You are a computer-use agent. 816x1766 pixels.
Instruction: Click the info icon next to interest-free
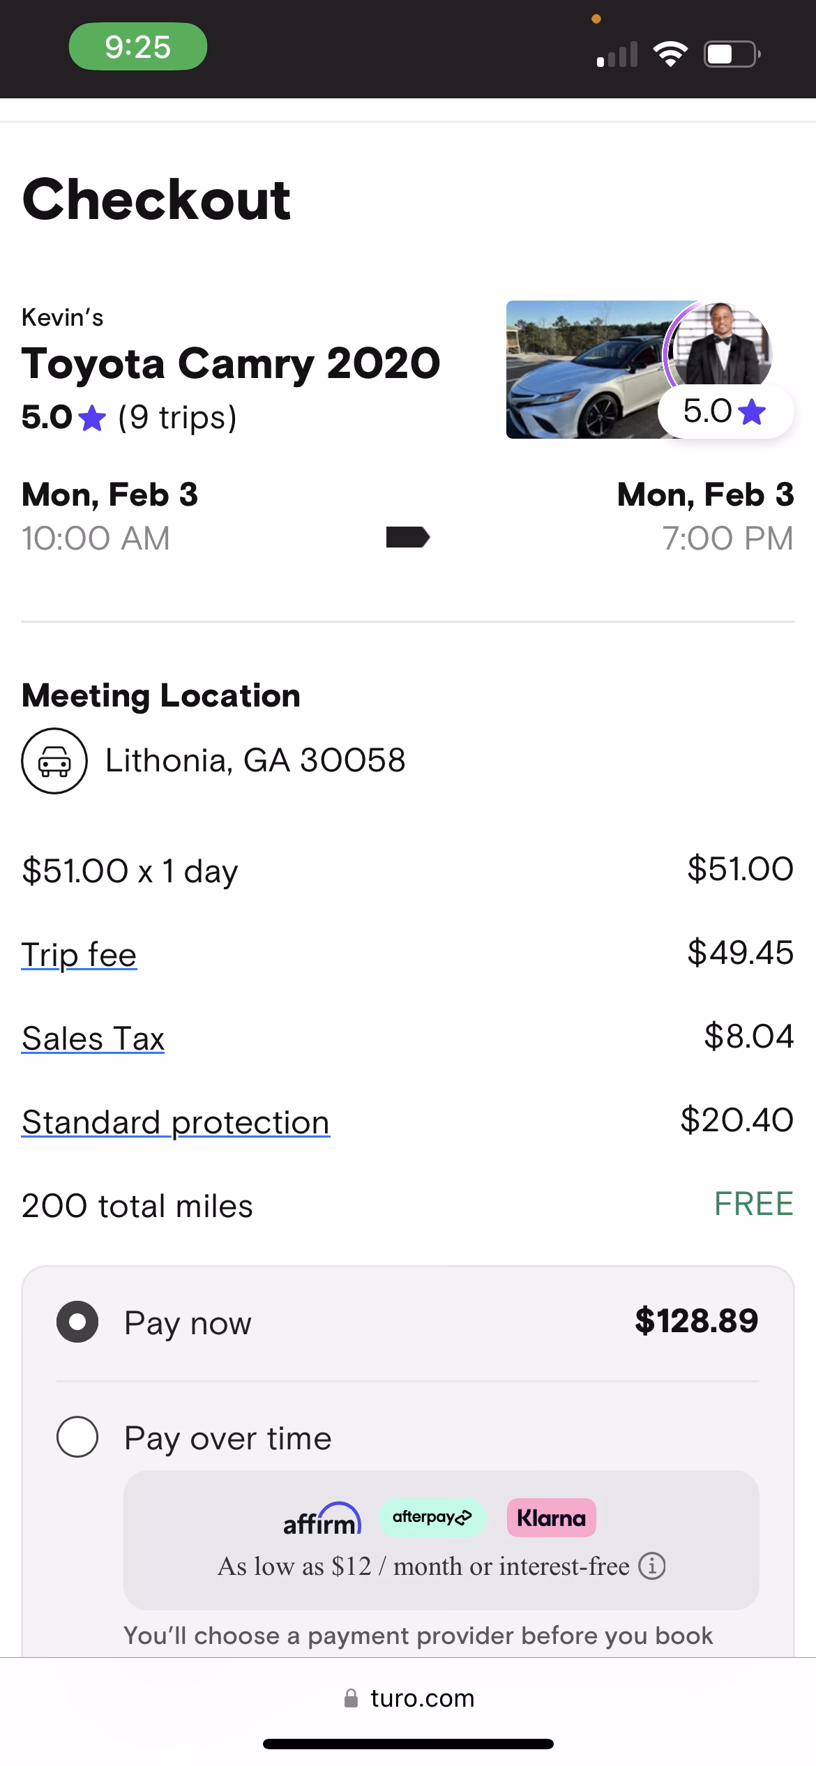pos(652,1567)
